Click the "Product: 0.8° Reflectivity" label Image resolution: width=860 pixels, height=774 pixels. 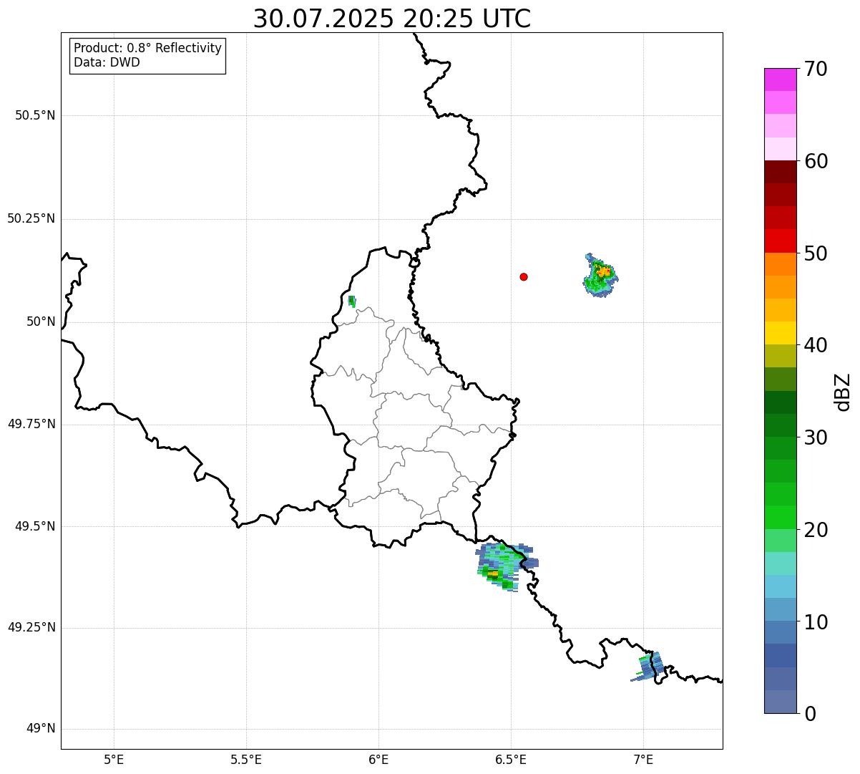click(x=148, y=48)
